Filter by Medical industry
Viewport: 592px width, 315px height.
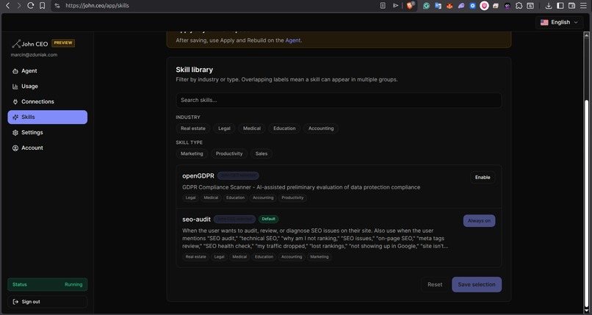coord(252,128)
